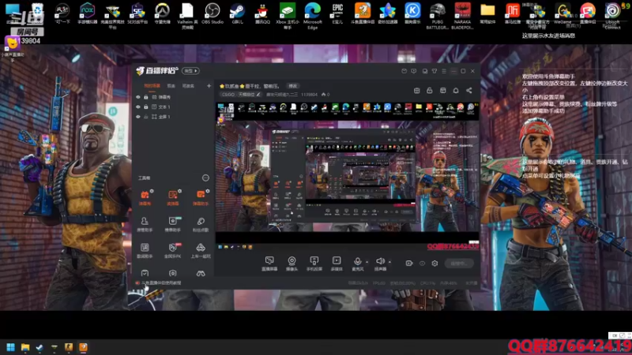The image size is (632, 355).
Task: Toggle the preview eye icon in bottom bar
Action: point(422,263)
